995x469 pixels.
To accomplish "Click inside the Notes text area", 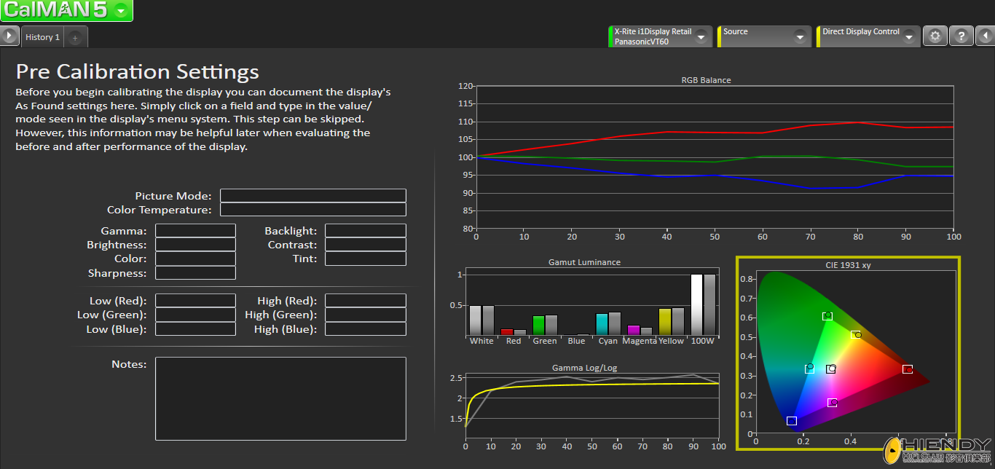I will (x=280, y=398).
